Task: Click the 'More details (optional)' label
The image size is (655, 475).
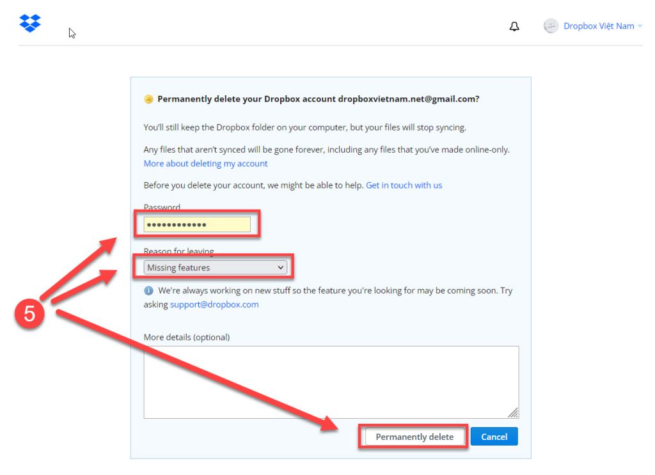Action: (x=187, y=338)
